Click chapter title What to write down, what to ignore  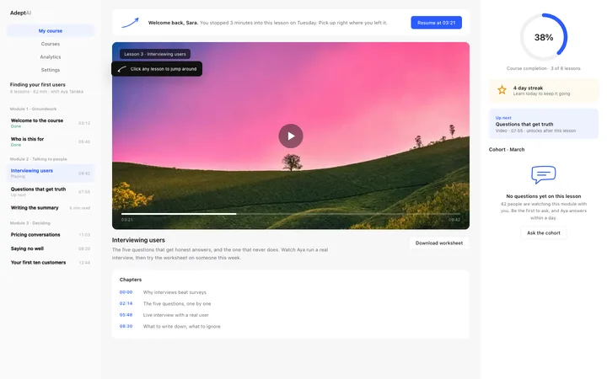(x=181, y=327)
